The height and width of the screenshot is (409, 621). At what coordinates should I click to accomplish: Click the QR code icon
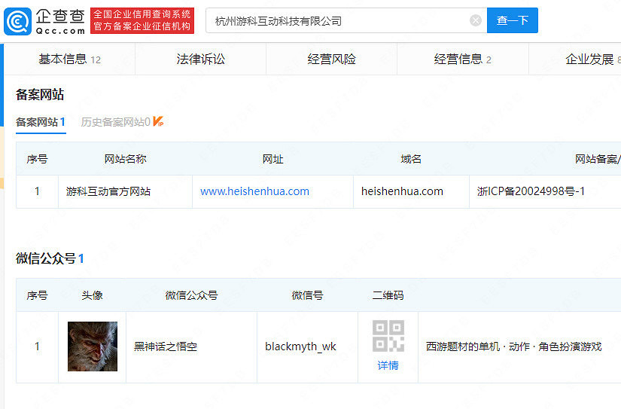pos(388,336)
